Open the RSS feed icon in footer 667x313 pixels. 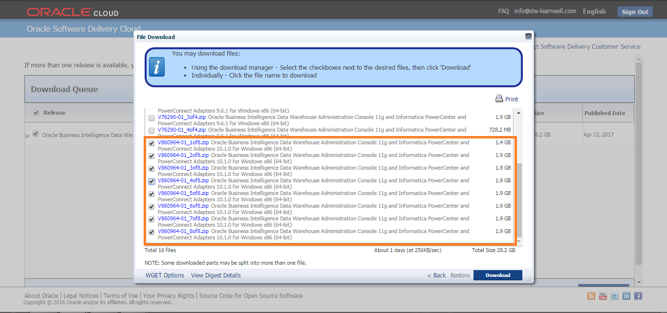(591, 296)
